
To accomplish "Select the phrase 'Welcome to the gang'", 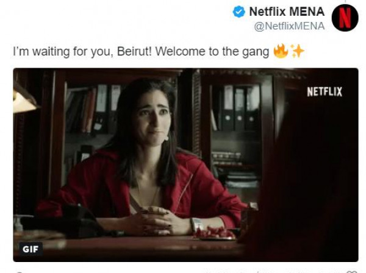I will [212, 52].
